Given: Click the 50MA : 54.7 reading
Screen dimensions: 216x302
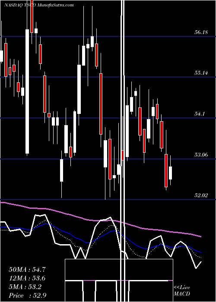Looking at the screenshot, I should (27, 270).
